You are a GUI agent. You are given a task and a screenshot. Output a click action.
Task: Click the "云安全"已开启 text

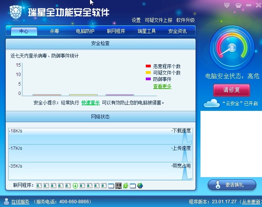click(x=240, y=103)
